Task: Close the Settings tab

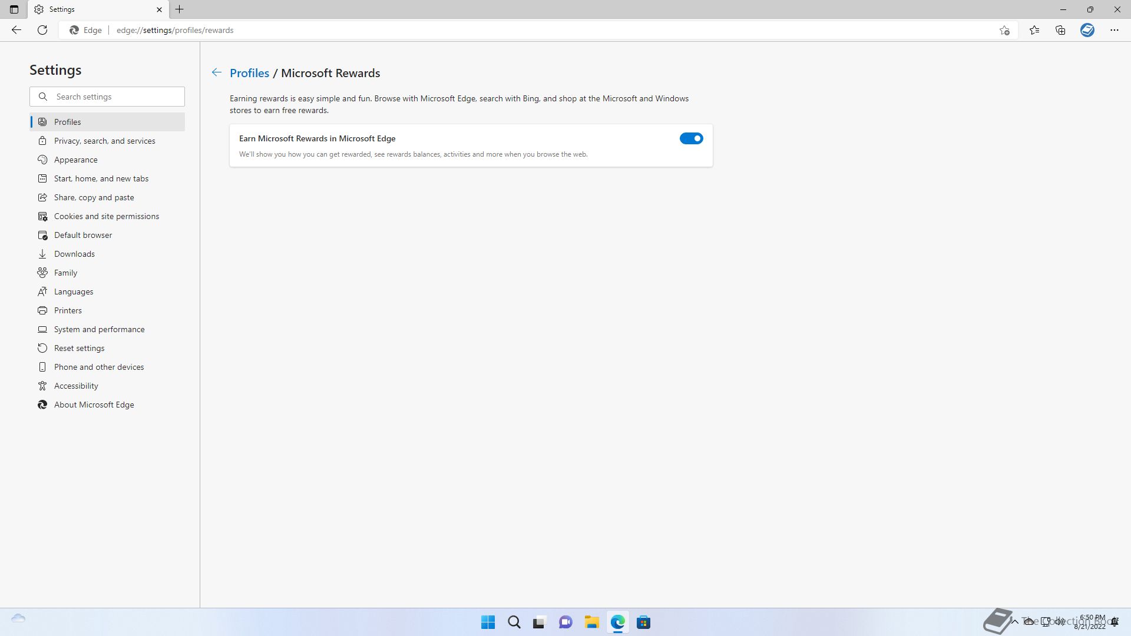Action: (x=159, y=9)
